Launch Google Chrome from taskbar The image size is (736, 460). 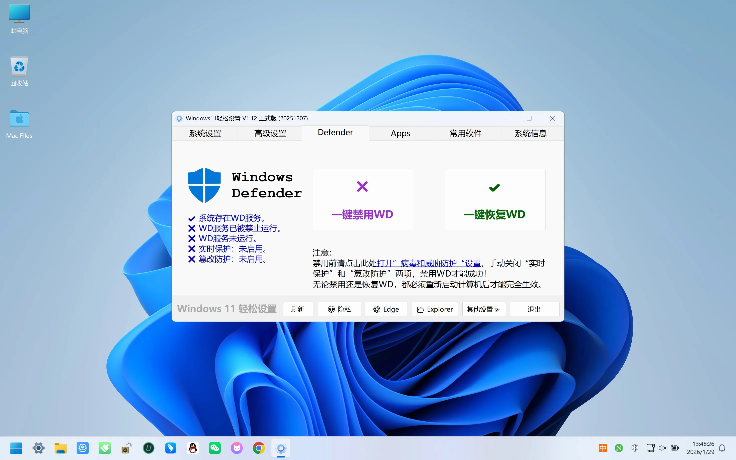pyautogui.click(x=259, y=448)
